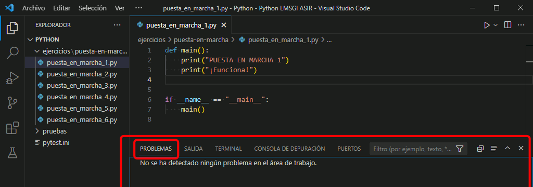Open Run and Debug view icon
This screenshot has width=533, height=187.
[x=12, y=78]
